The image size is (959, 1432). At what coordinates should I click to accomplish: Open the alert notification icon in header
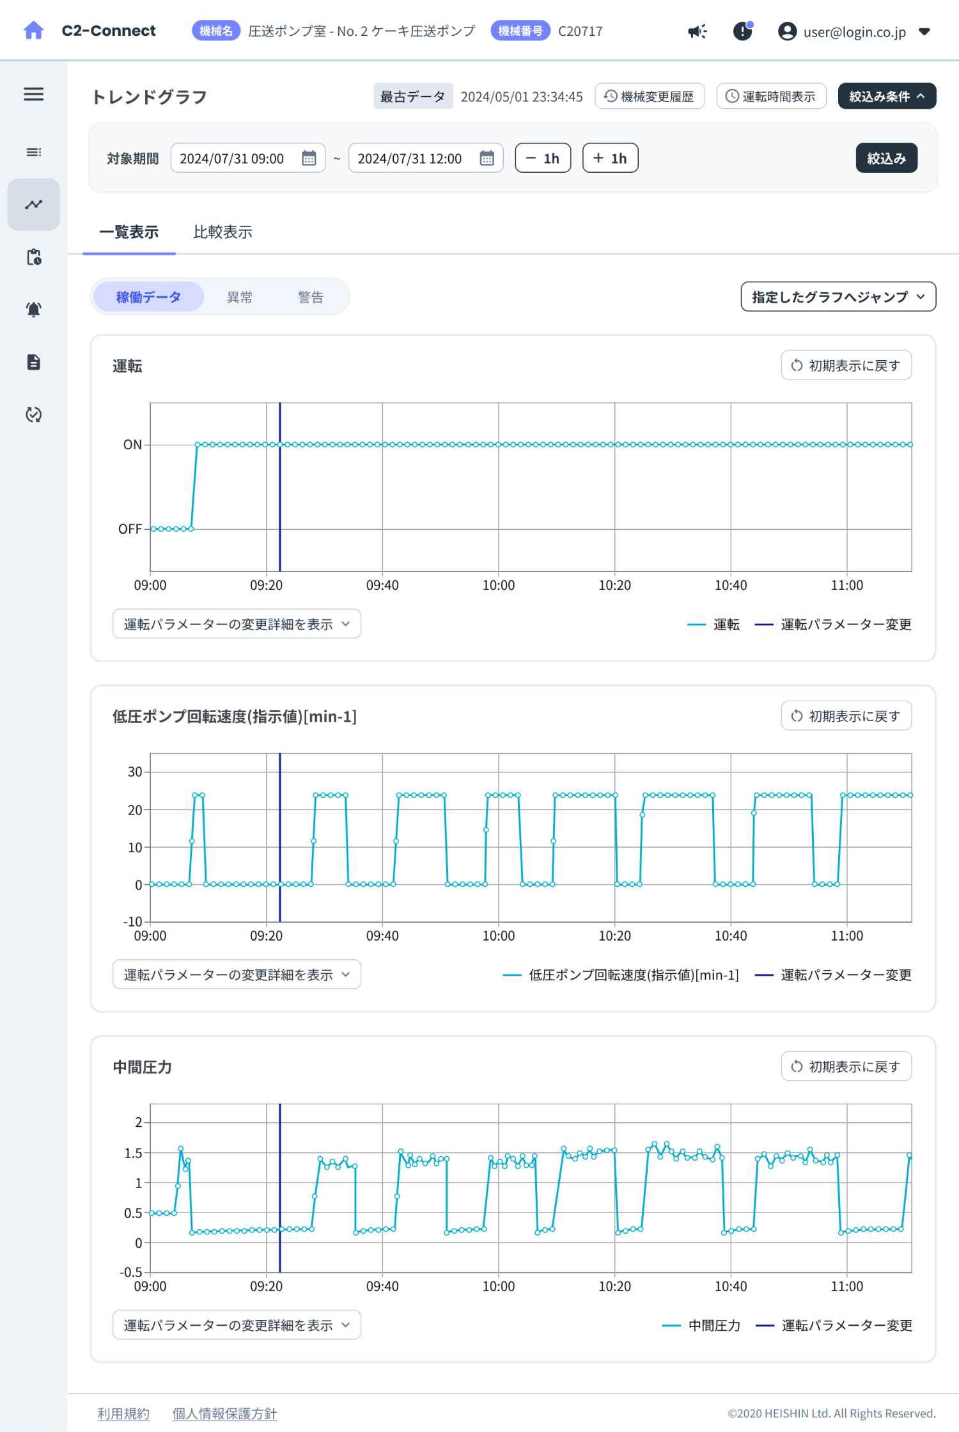point(743,31)
